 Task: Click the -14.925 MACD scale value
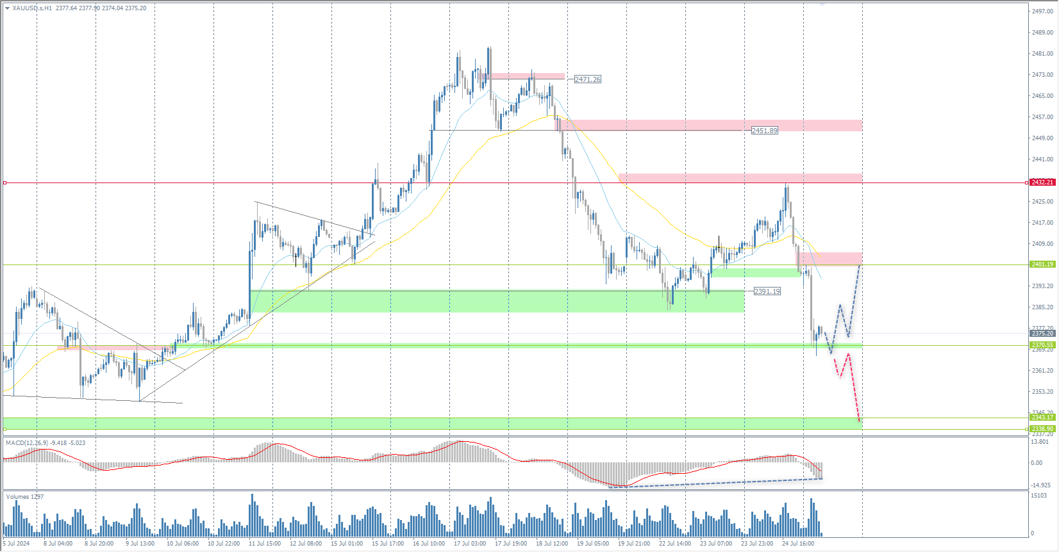(x=1040, y=485)
